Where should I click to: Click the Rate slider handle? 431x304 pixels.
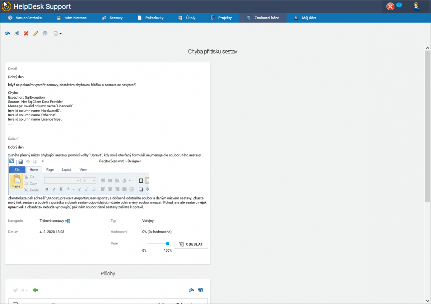167,243
